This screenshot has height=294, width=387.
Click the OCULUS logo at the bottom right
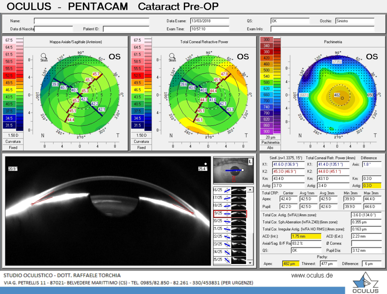pos(365,283)
